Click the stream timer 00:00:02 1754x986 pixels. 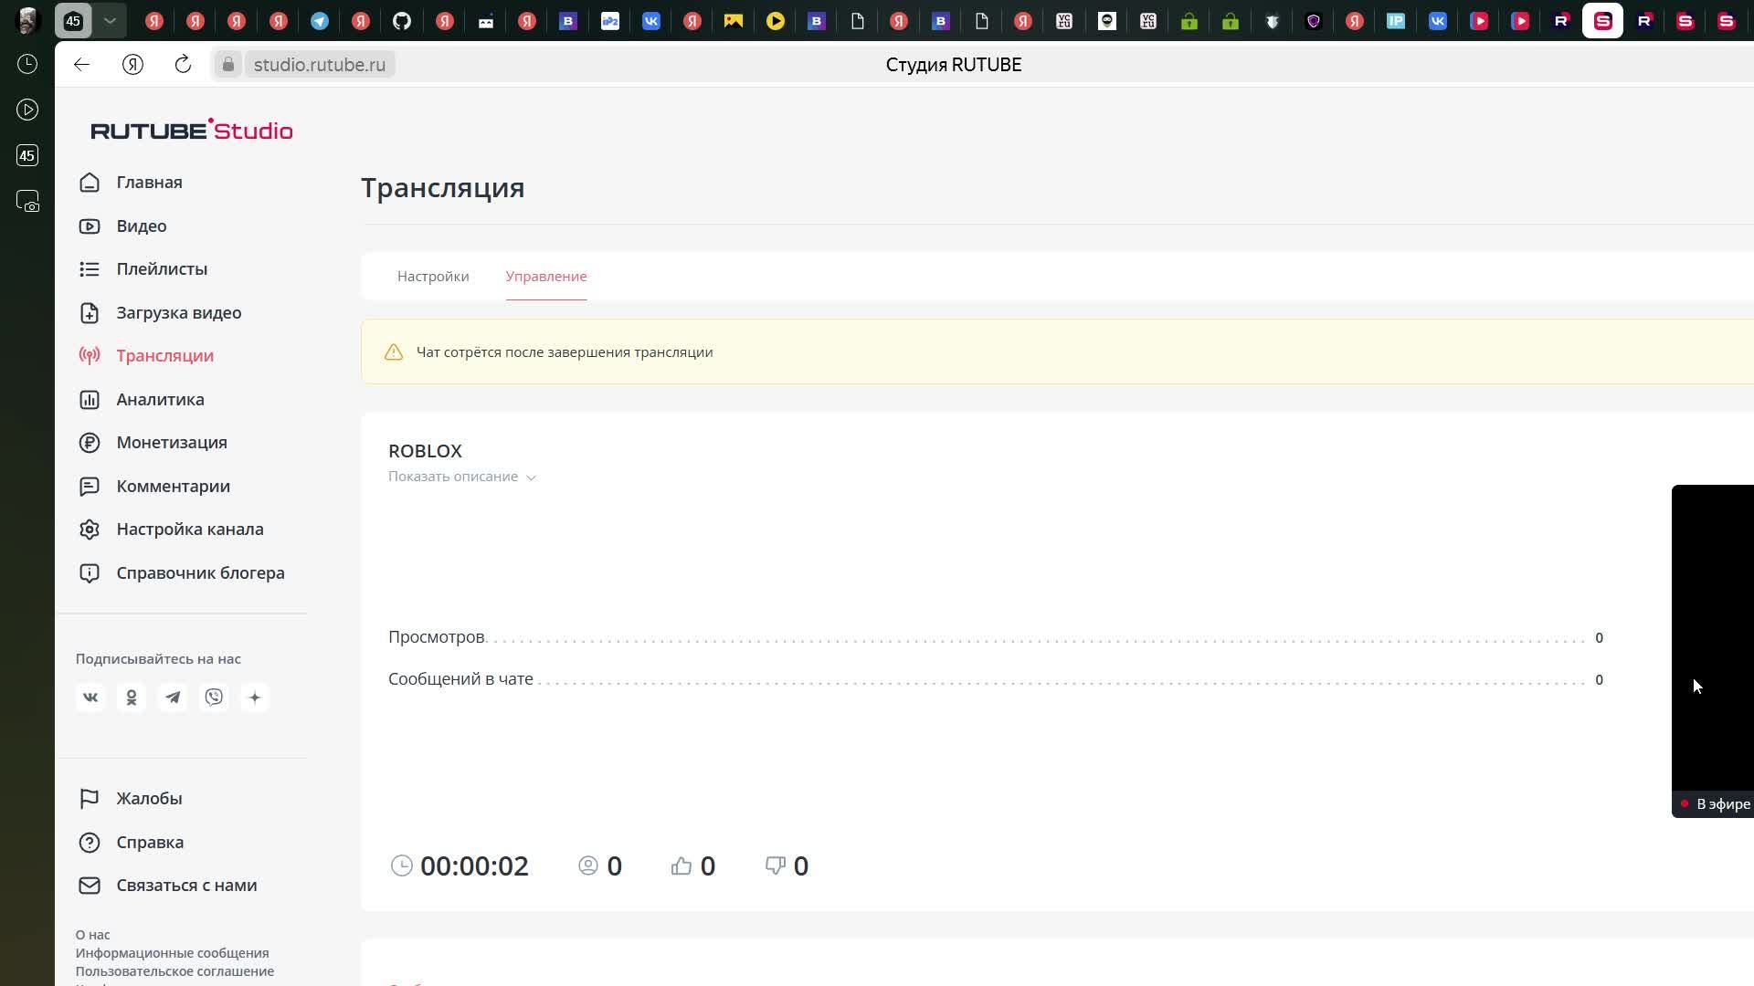(x=474, y=866)
